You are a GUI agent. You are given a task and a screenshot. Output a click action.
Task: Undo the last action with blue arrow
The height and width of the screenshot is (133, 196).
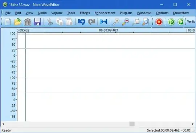(82, 22)
